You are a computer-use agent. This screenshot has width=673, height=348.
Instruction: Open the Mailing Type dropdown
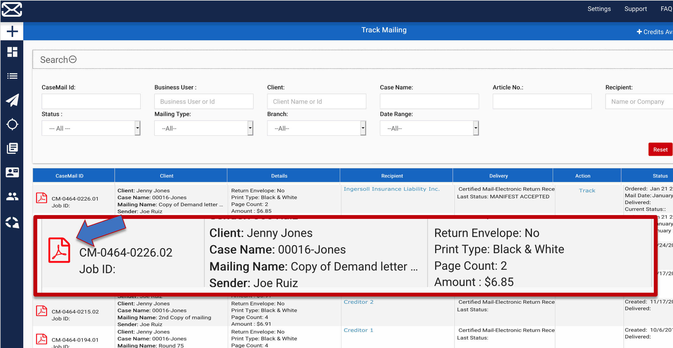tap(204, 128)
